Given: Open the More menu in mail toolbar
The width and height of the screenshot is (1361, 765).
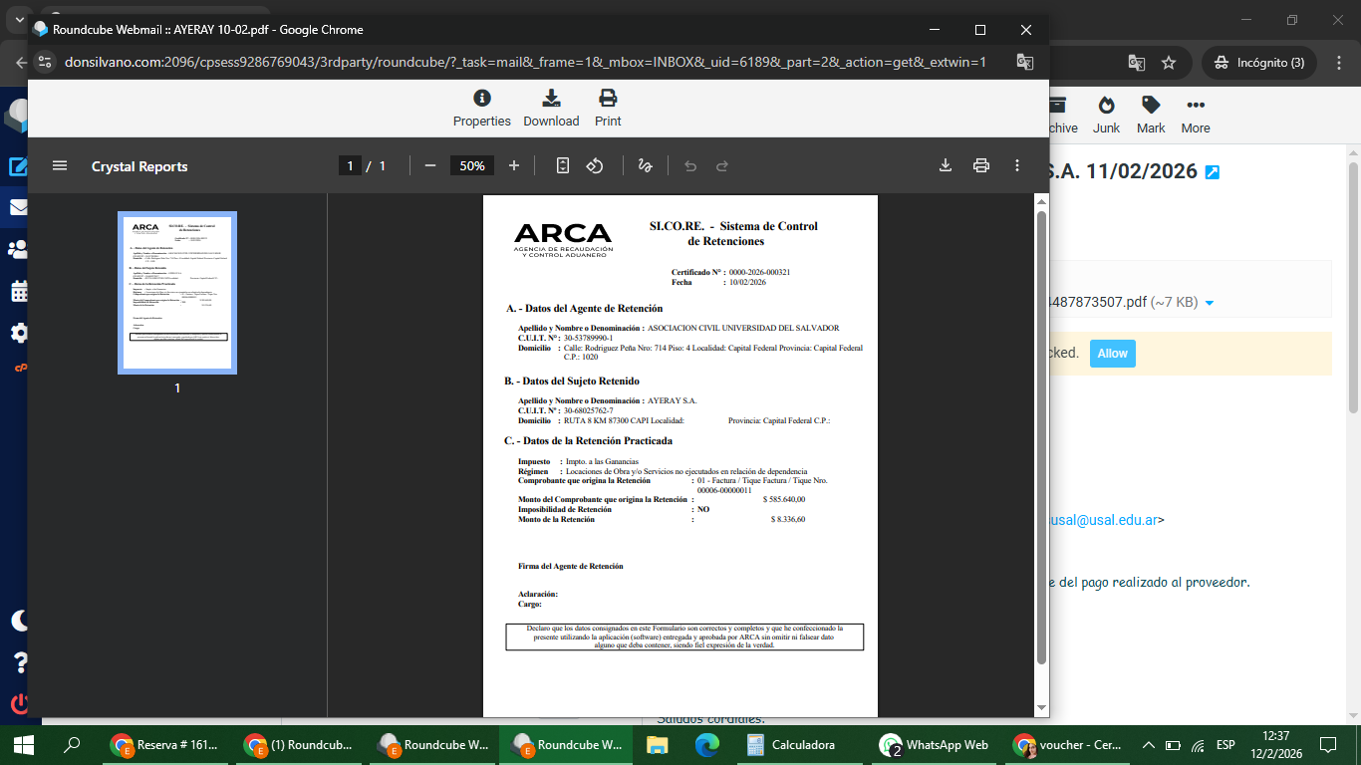Looking at the screenshot, I should click(1196, 115).
